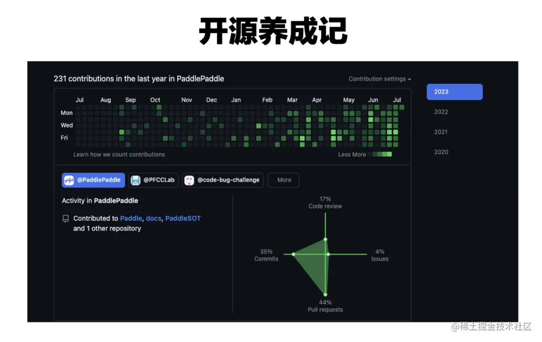Select the @PaddlePaddle organization filter
The height and width of the screenshot is (342, 542).
tap(93, 180)
